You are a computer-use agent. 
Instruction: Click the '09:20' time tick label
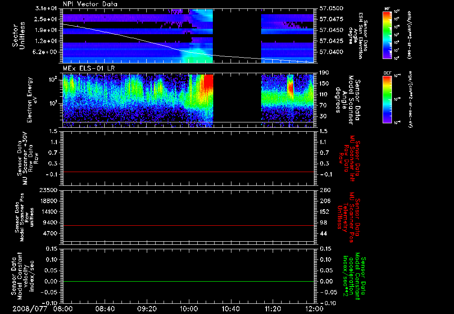(147, 309)
